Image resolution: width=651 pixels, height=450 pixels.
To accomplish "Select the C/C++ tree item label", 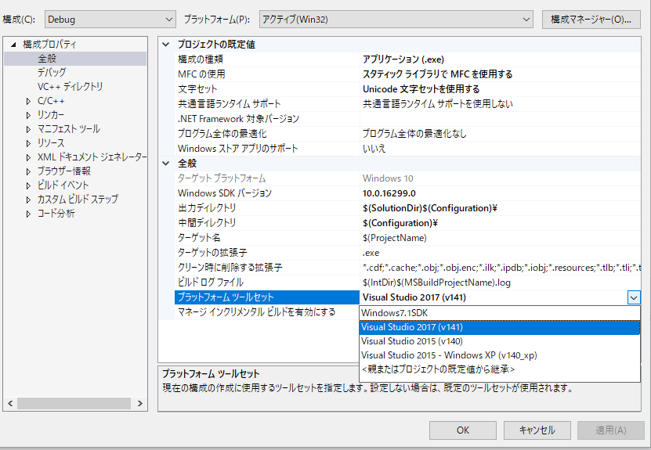I will point(51,101).
